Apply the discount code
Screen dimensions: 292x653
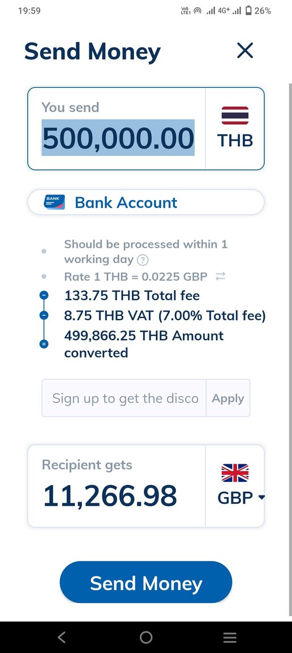228,398
